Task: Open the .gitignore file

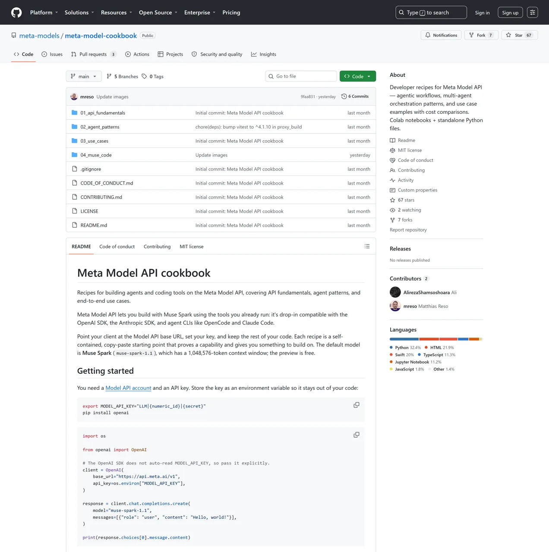Action: [91, 169]
